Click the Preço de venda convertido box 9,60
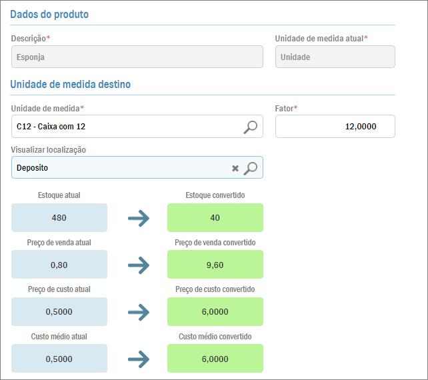Screen dimensions: 428x380 tap(215, 265)
